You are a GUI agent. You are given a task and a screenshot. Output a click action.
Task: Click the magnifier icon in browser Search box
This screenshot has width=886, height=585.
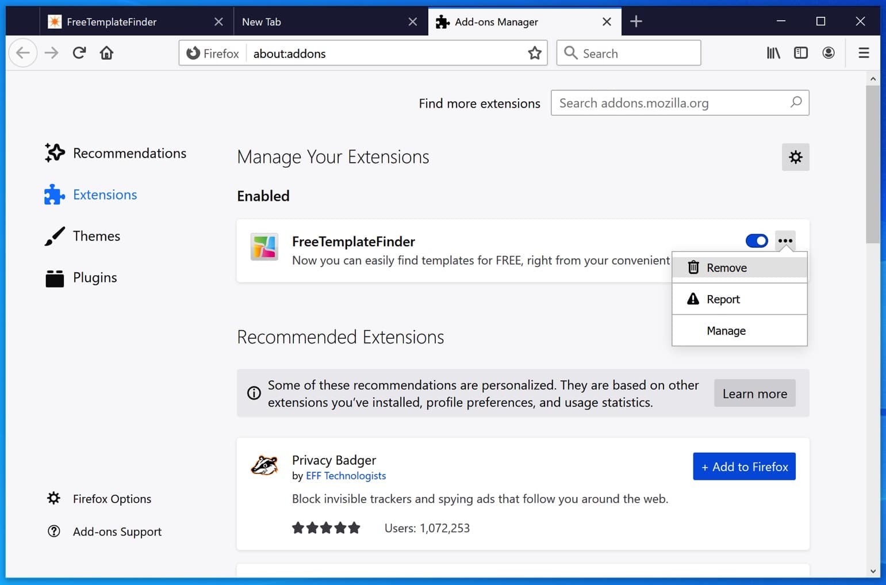click(570, 53)
